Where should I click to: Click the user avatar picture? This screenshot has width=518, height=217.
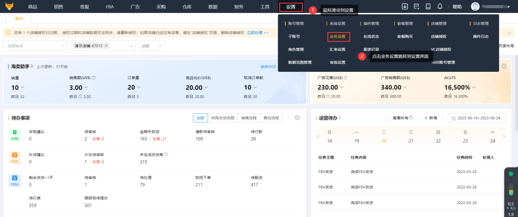pyautogui.click(x=475, y=7)
